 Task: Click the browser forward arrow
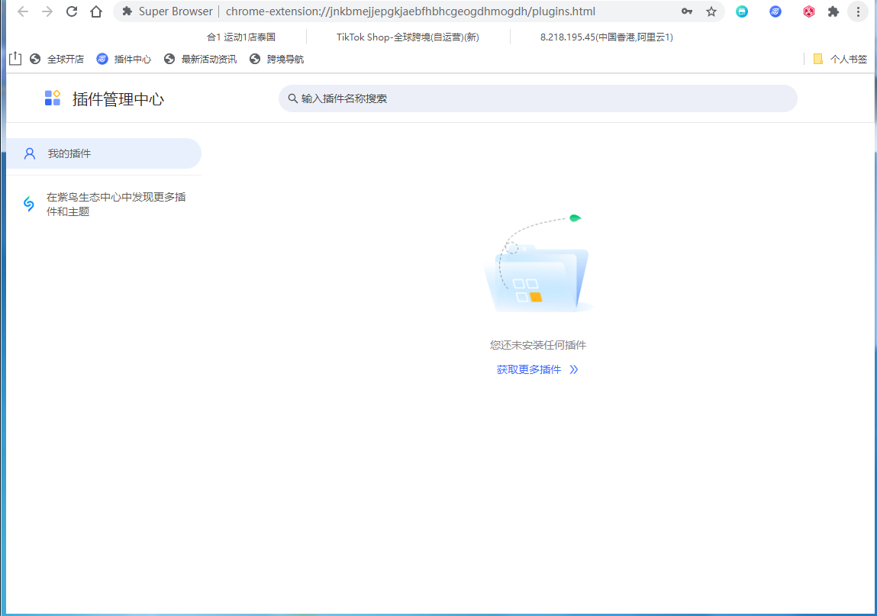click(47, 11)
